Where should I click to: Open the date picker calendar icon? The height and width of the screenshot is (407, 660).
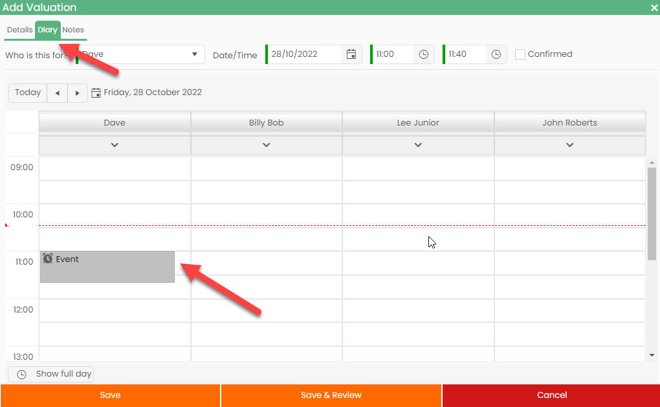(351, 54)
